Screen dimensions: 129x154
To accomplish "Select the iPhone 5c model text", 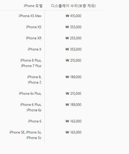I will [x=34, y=138].
